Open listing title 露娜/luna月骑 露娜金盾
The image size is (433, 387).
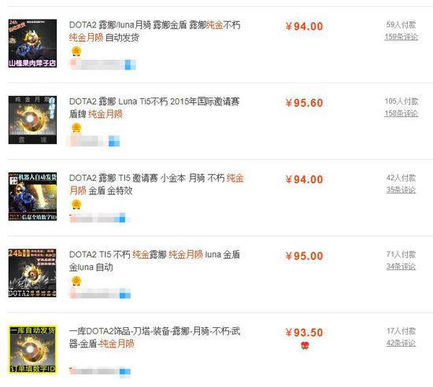coord(154,31)
